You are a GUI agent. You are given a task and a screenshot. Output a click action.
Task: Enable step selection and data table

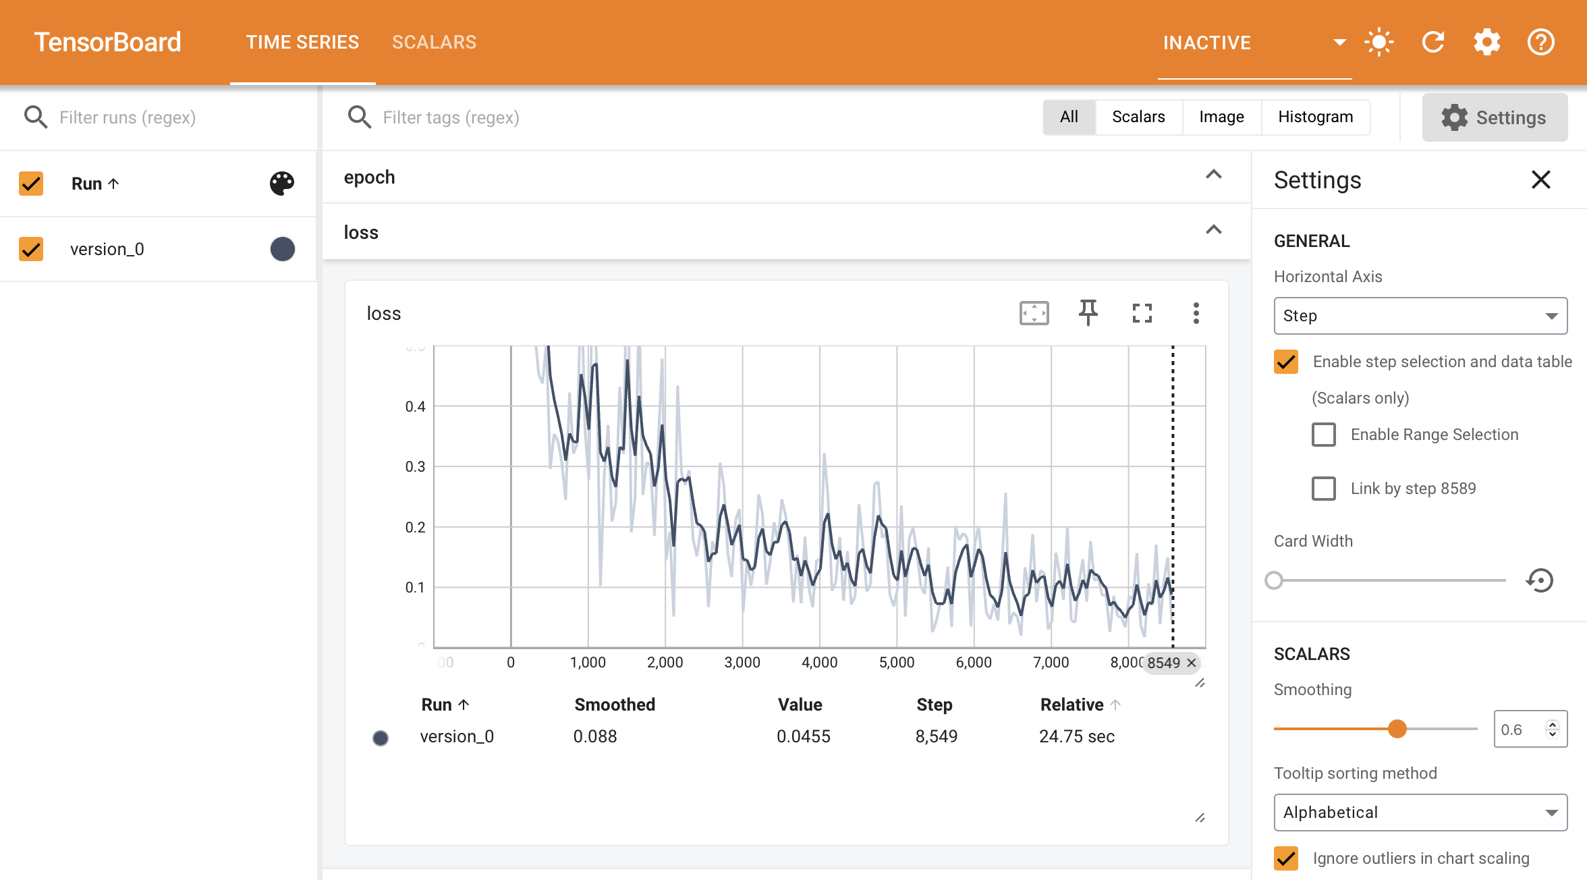click(x=1285, y=361)
